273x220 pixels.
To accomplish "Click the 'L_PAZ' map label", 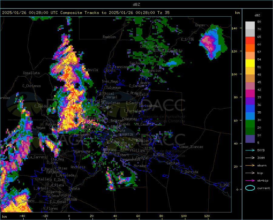I will [225, 185].
